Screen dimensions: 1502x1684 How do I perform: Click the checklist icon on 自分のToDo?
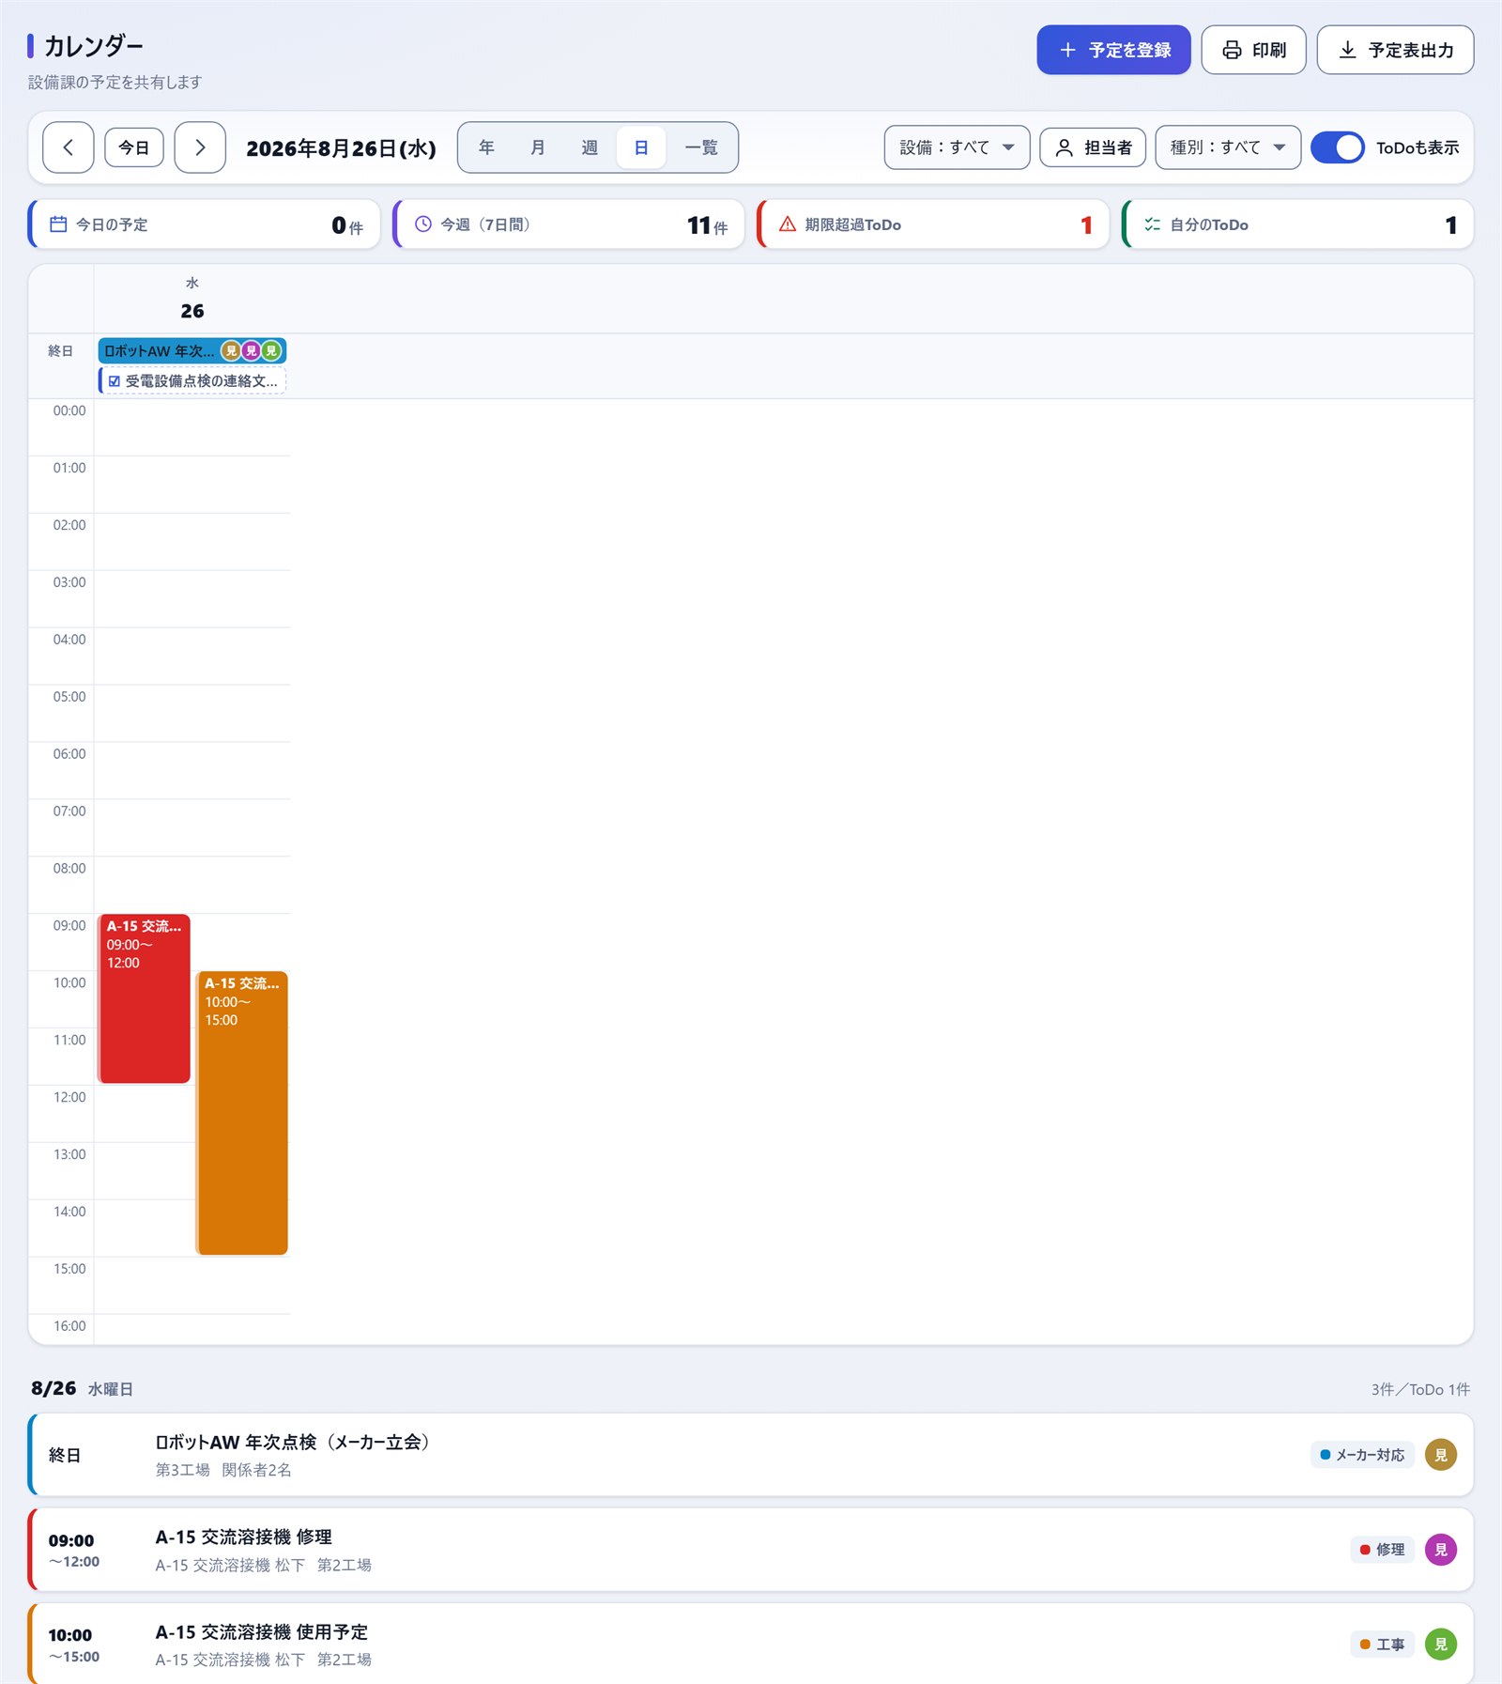1152,224
